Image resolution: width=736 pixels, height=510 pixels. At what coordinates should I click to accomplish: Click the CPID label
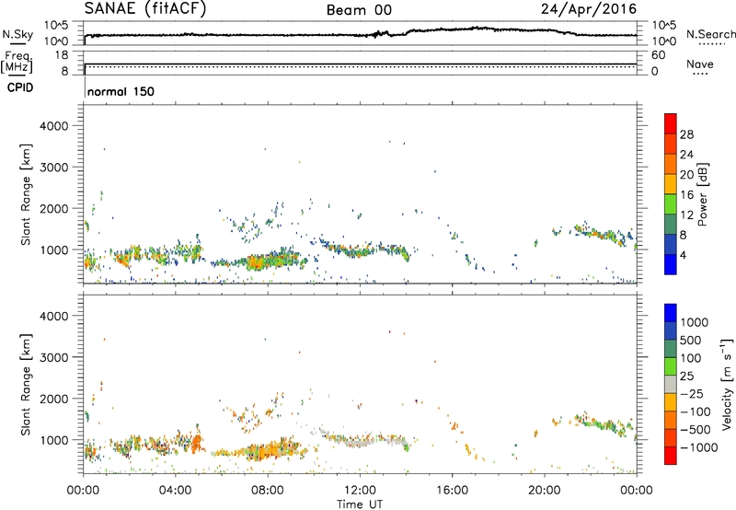20,87
